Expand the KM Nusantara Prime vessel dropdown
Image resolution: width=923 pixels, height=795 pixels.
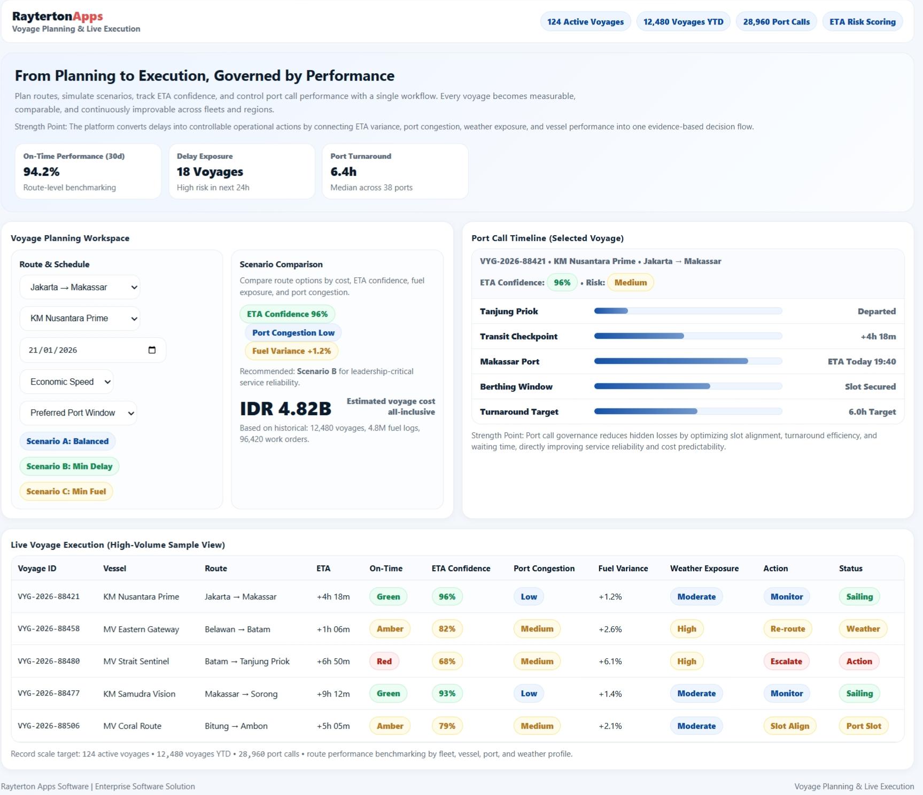(80, 318)
